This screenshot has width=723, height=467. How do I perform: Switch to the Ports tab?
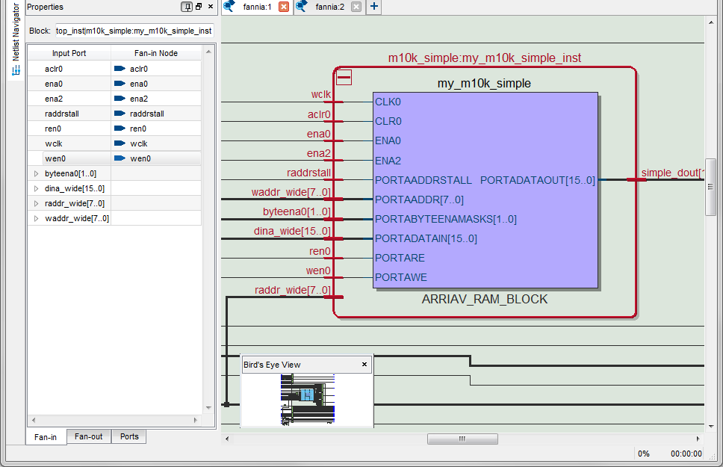129,436
